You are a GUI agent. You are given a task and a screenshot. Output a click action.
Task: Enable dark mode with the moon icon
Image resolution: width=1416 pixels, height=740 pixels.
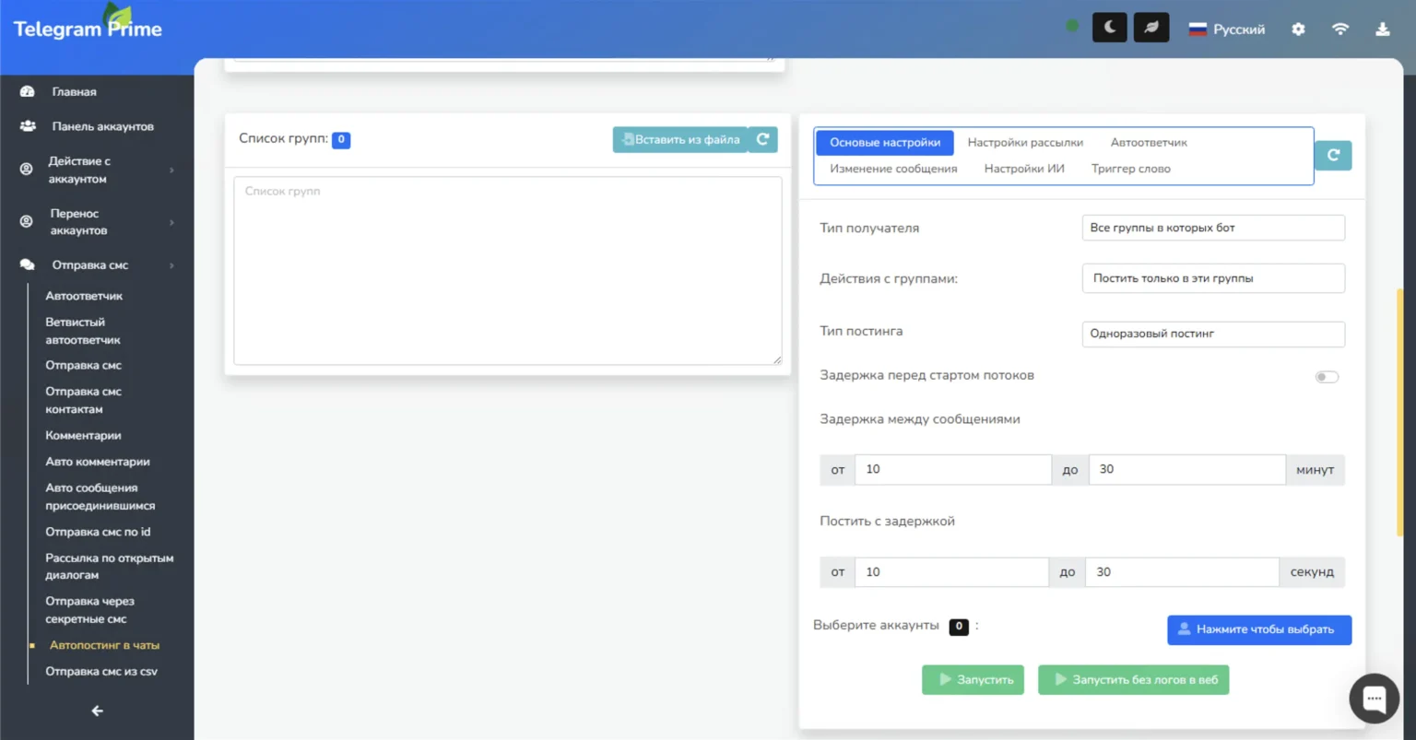[1109, 28]
